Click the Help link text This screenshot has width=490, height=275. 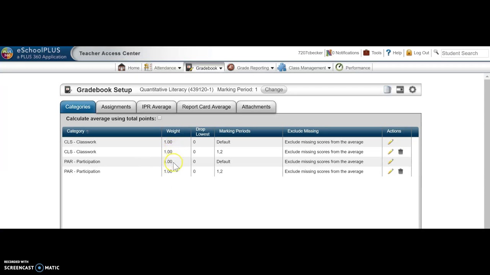397,53
